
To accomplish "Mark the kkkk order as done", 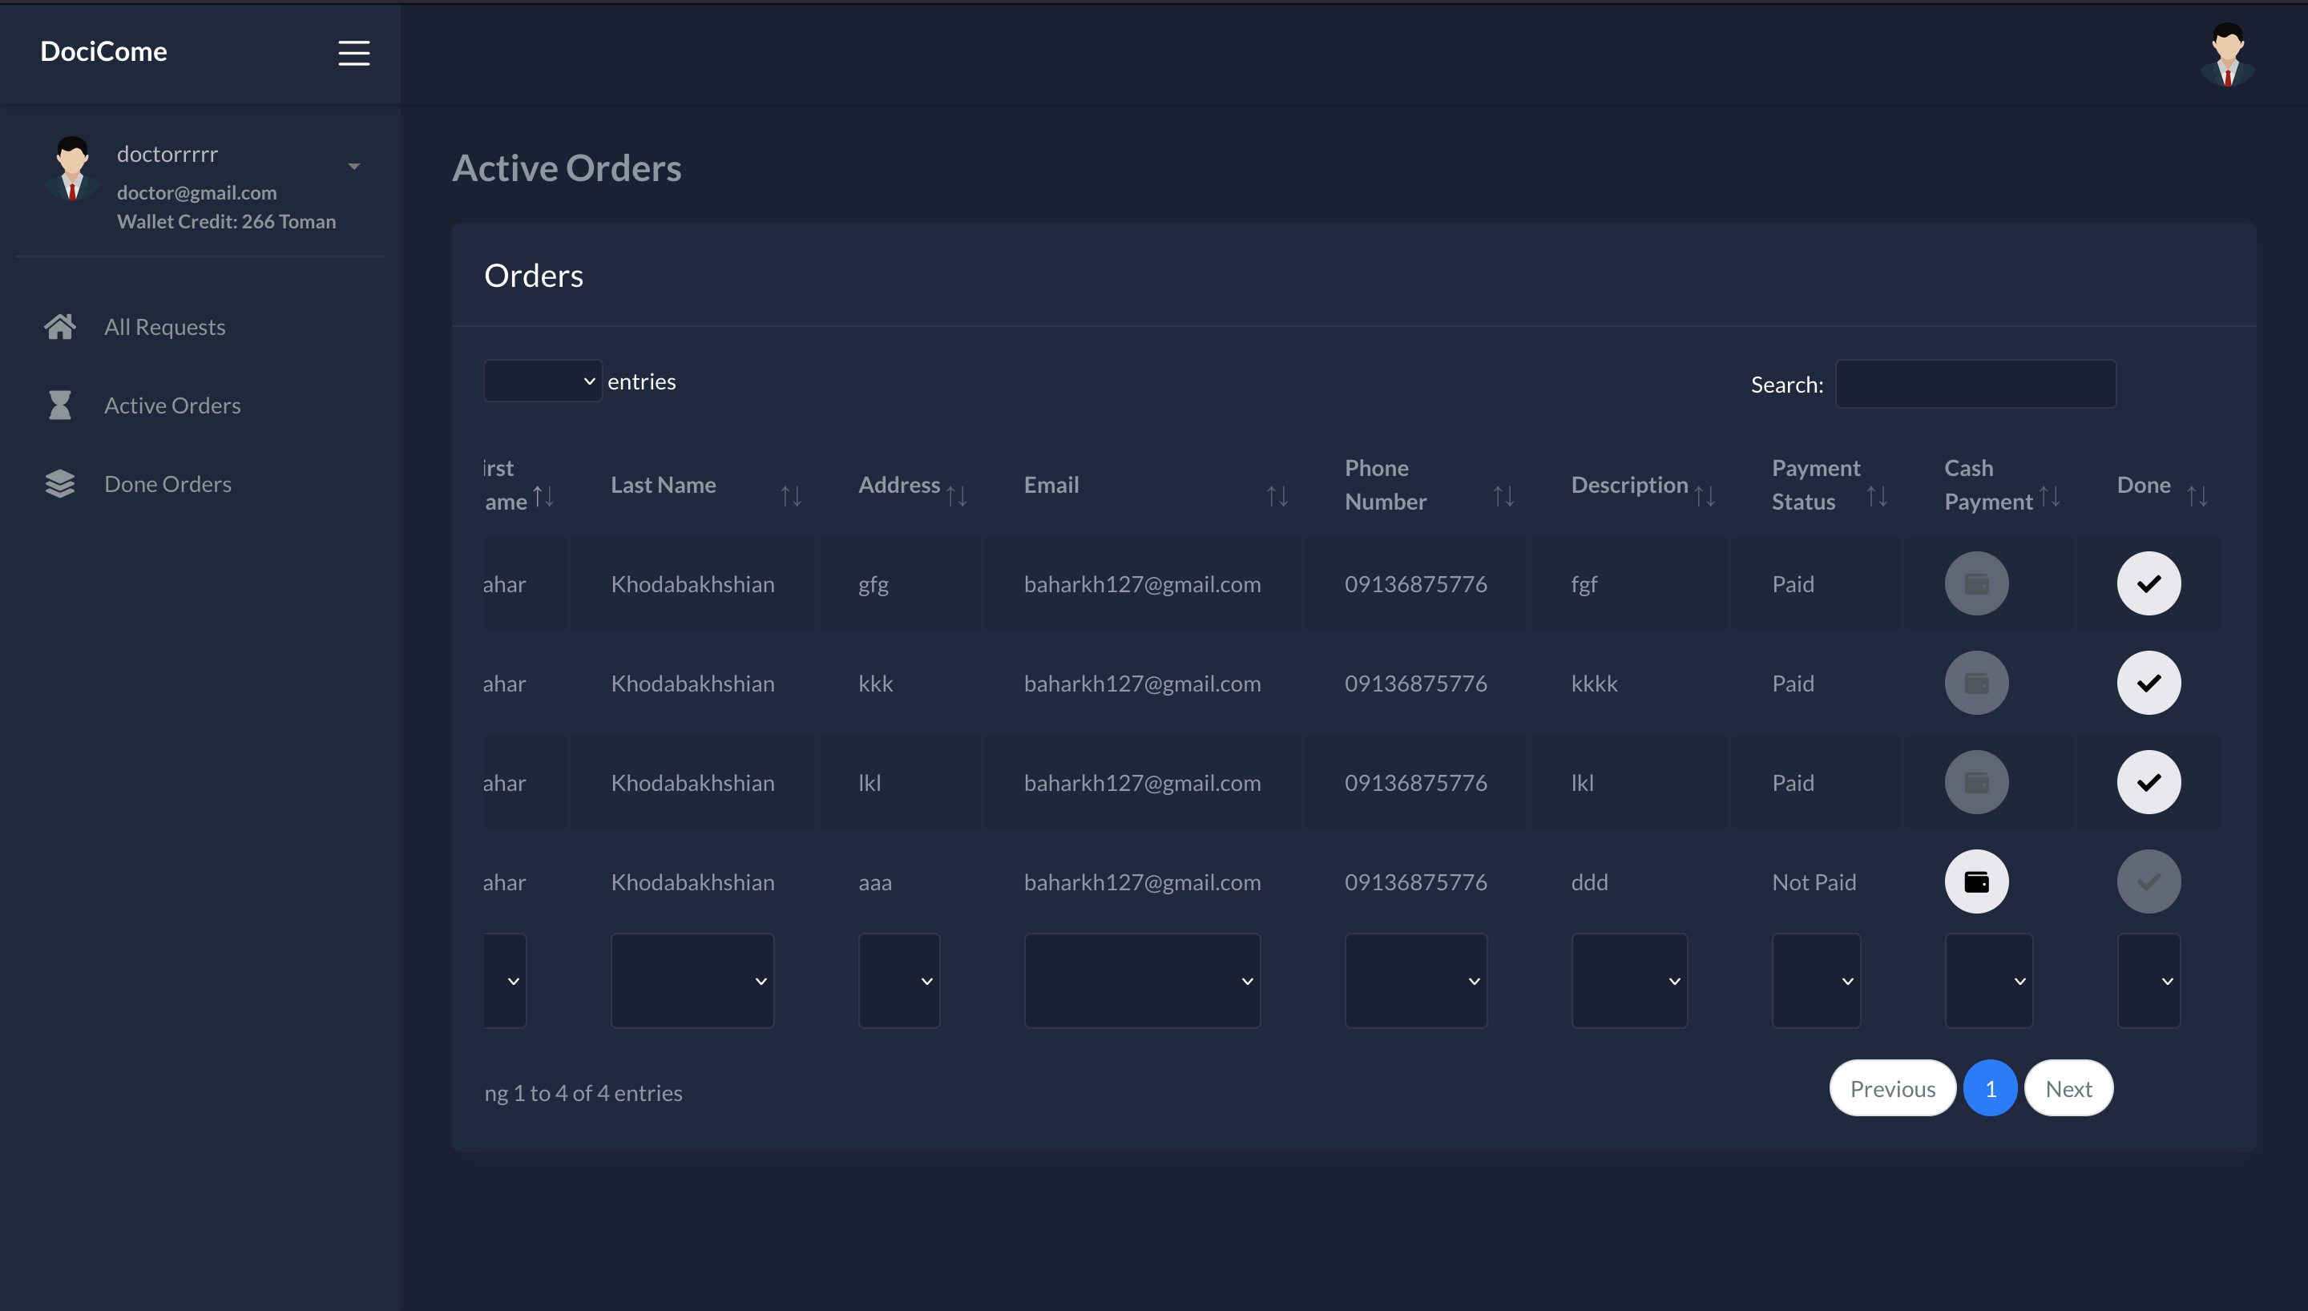I will [x=2148, y=684].
